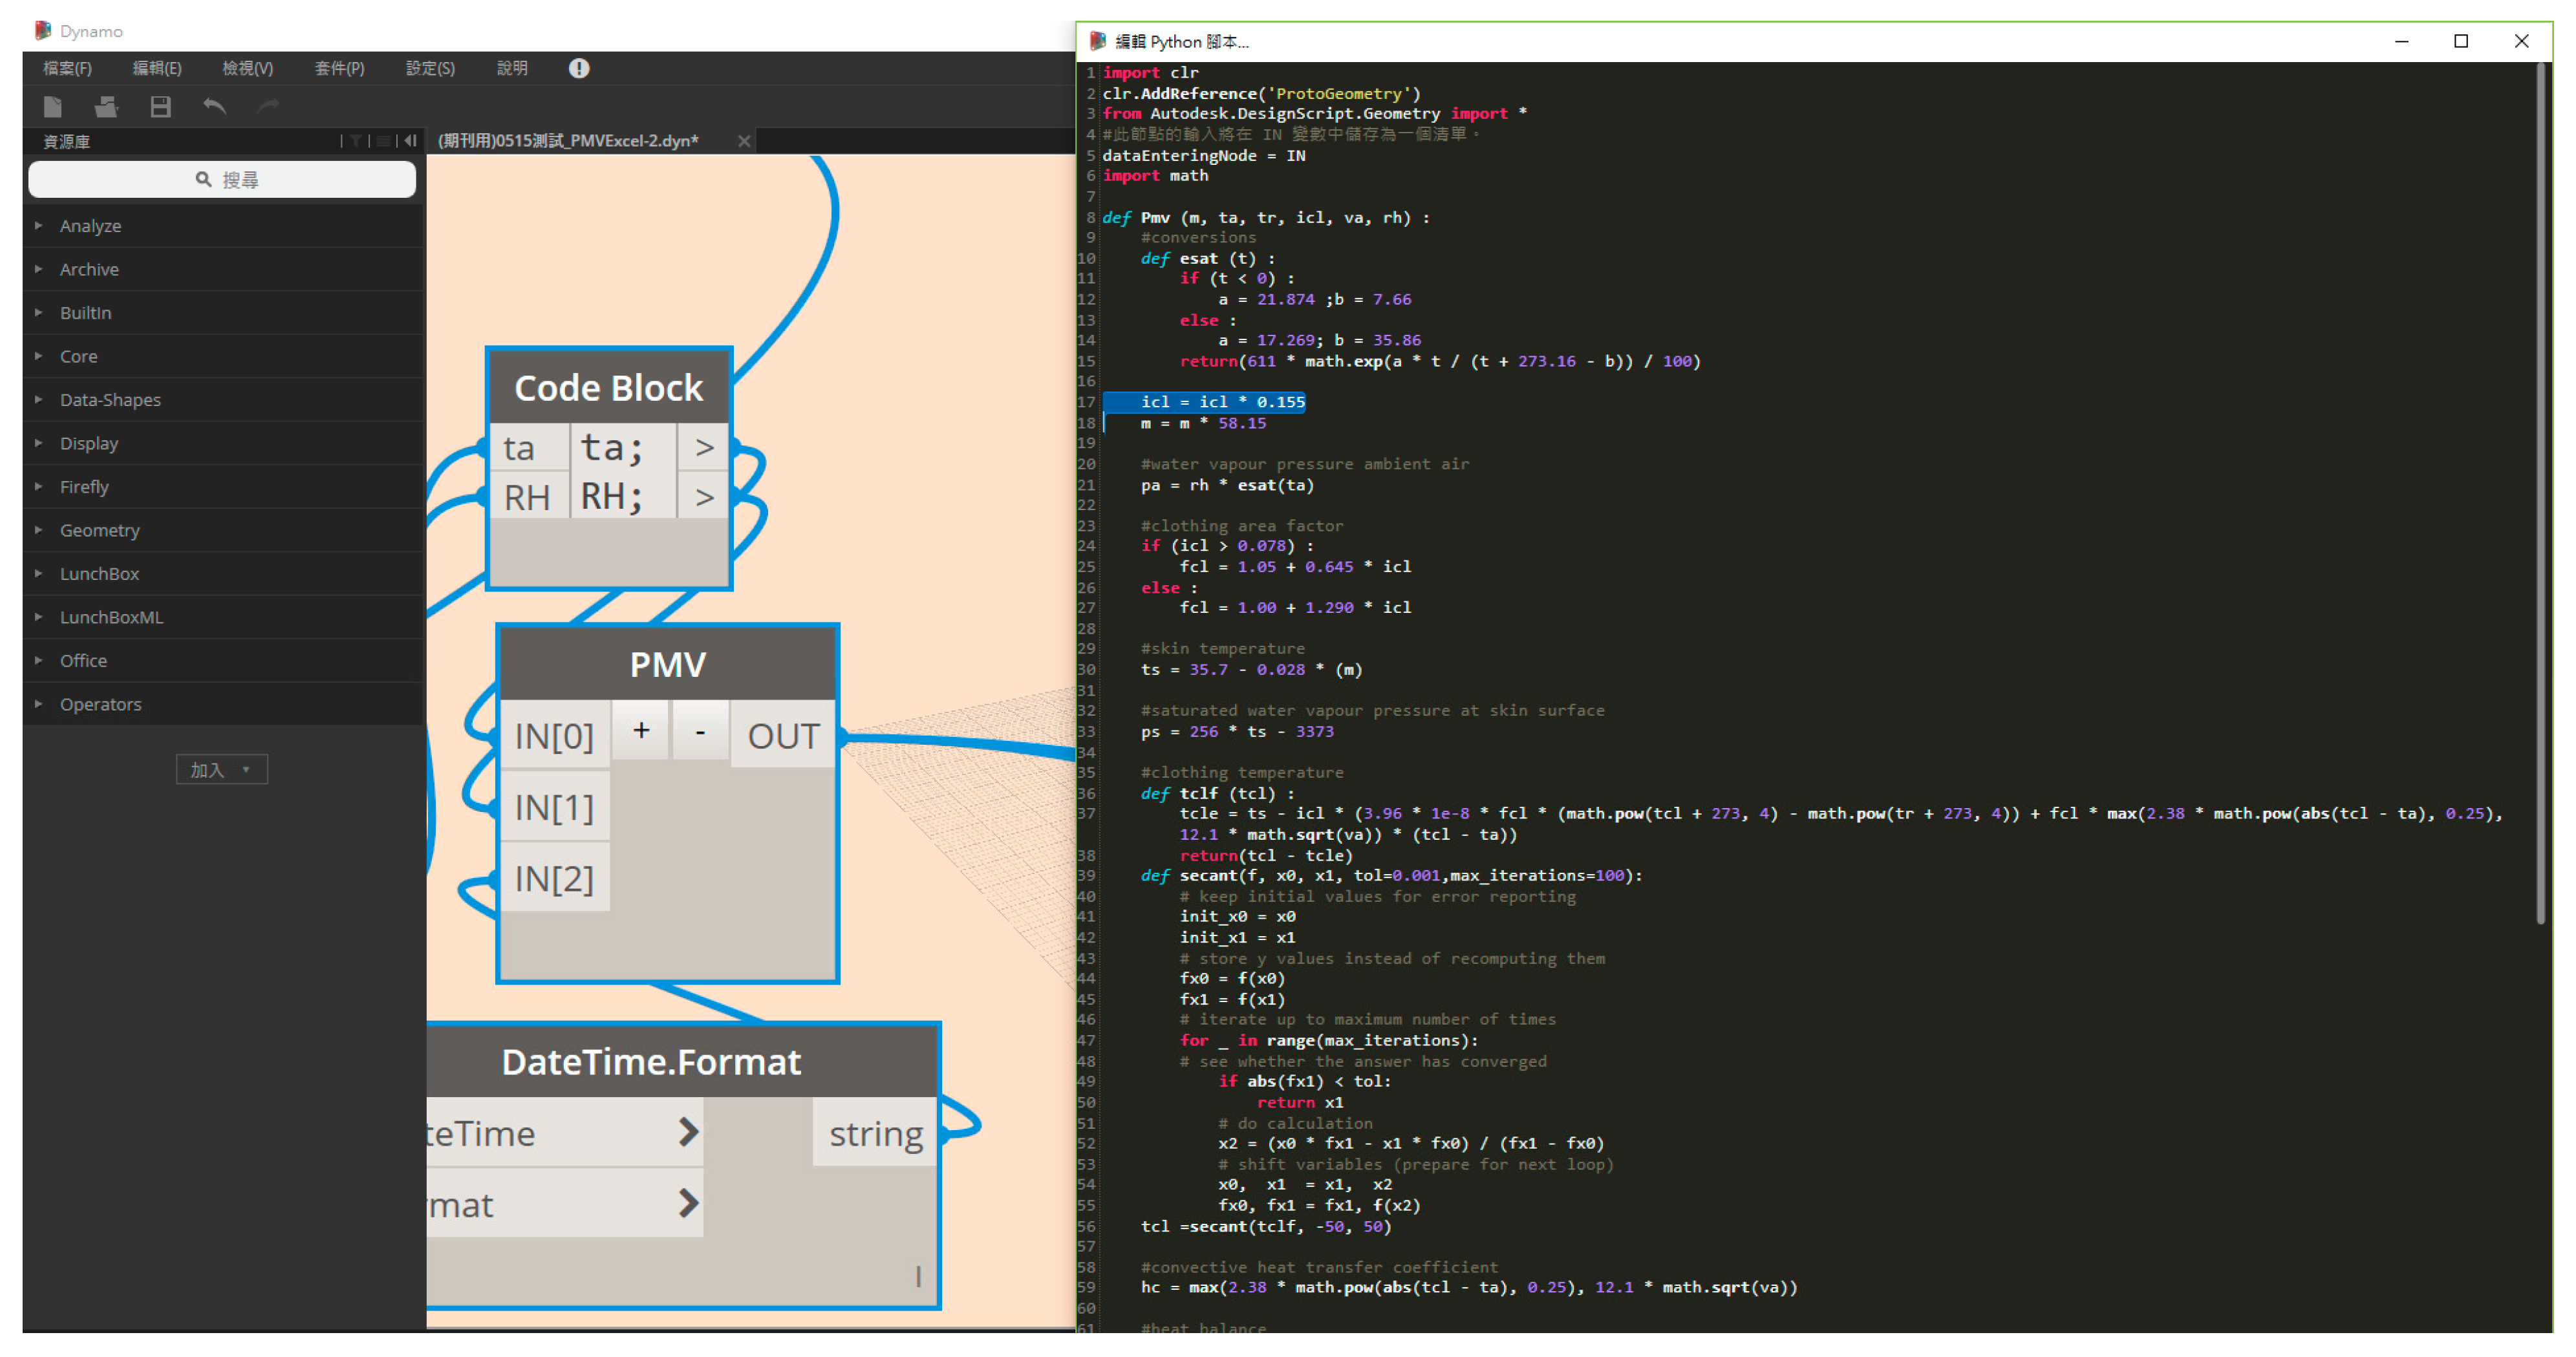Collapse the library panel with arrow icon
Viewport: 2576px width, 1357px height.
(410, 141)
